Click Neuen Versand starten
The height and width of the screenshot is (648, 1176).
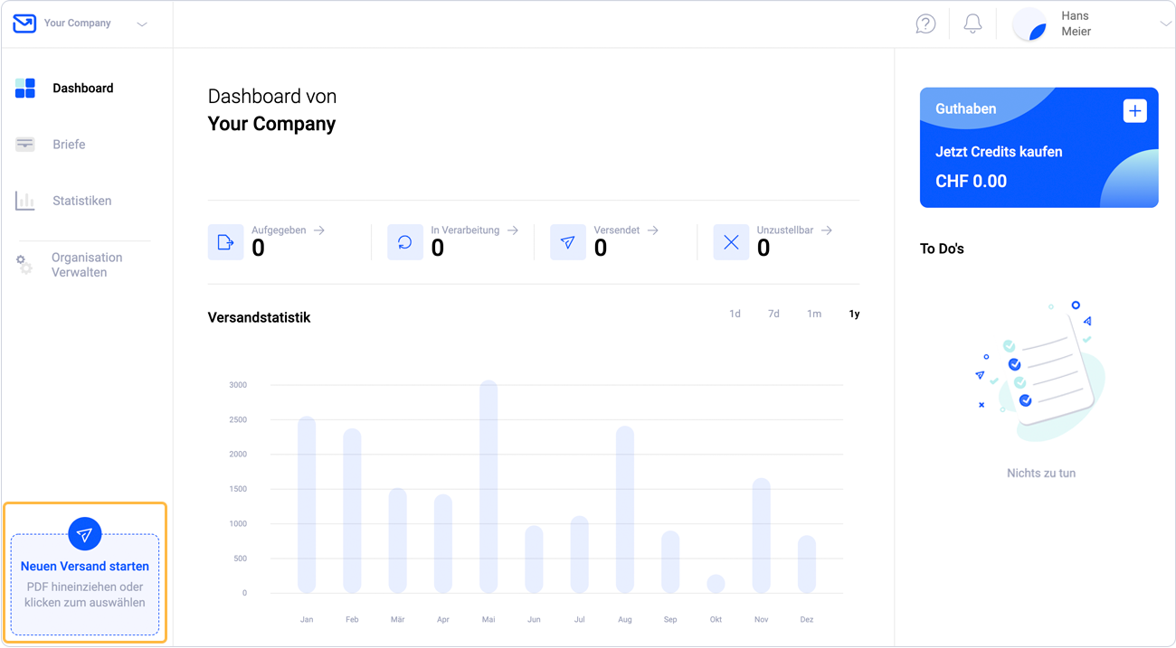point(85,567)
